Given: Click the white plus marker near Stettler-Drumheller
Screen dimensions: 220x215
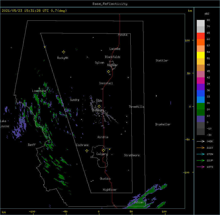Looking at the screenshot, I should pos(156,96).
